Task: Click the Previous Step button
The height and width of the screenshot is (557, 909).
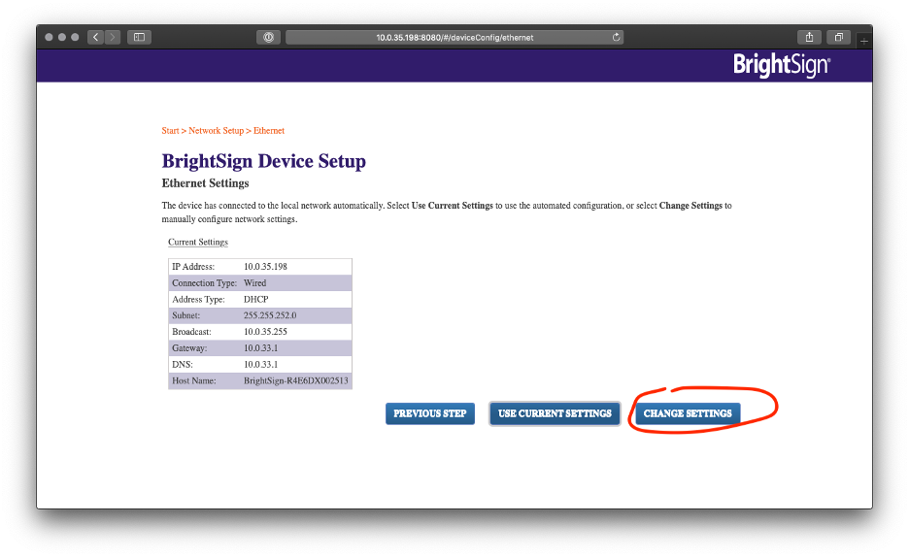Action: pyautogui.click(x=430, y=413)
